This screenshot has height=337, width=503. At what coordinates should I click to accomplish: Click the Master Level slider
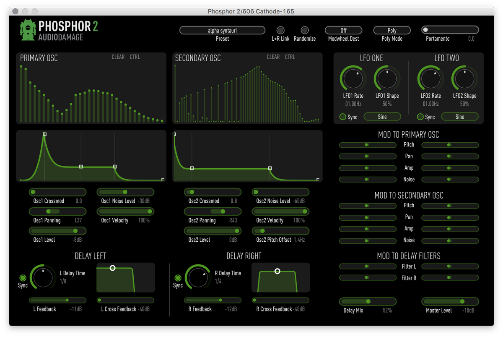pyautogui.click(x=450, y=302)
